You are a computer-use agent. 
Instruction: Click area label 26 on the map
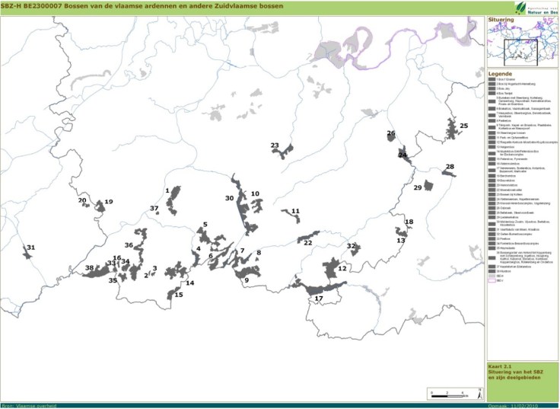391,133
